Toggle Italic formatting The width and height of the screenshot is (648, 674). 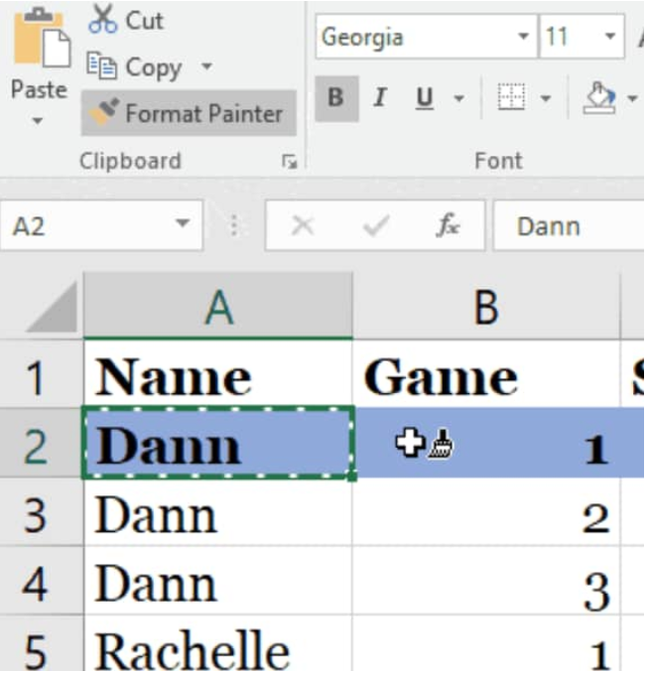point(380,97)
